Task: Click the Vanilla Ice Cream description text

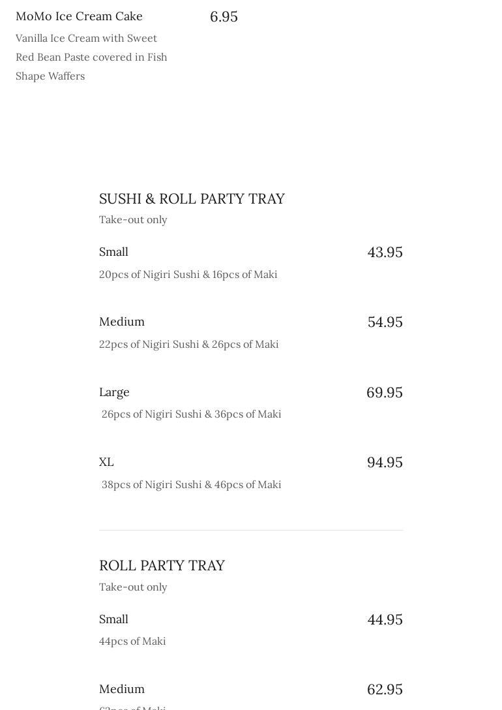Action: click(x=91, y=57)
